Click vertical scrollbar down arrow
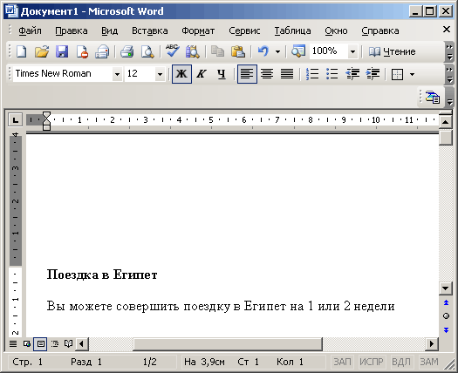The image size is (458, 373). (x=446, y=288)
